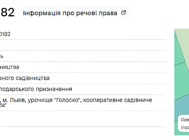The height and width of the screenshot is (140, 189).
Task: Click the short row ending in "ть"
Action: [x=2, y=56]
